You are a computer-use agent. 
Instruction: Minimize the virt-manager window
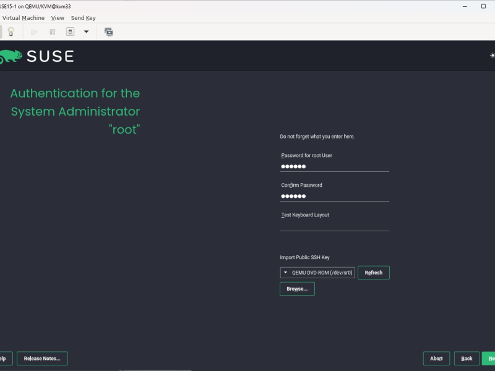pos(465,6)
